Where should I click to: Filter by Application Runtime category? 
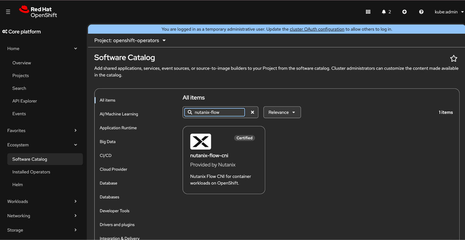pyautogui.click(x=118, y=128)
